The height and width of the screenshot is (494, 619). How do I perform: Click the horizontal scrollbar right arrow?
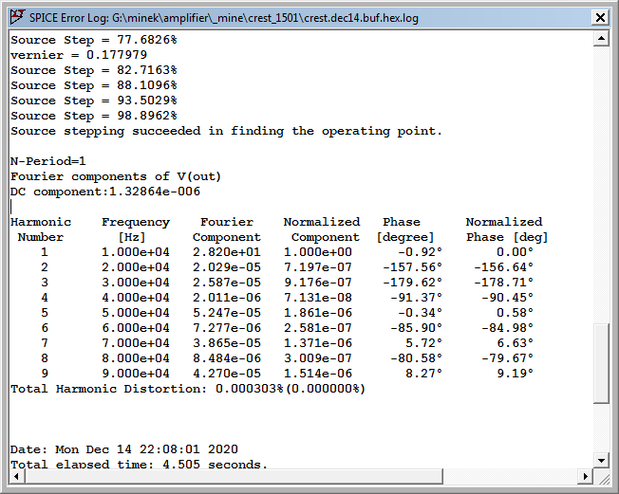[586, 476]
